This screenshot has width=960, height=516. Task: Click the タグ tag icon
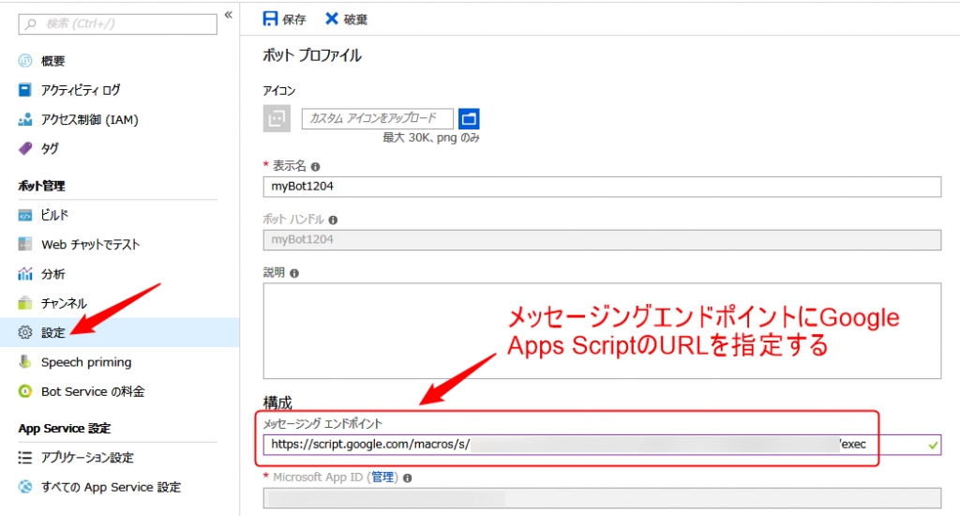point(25,148)
